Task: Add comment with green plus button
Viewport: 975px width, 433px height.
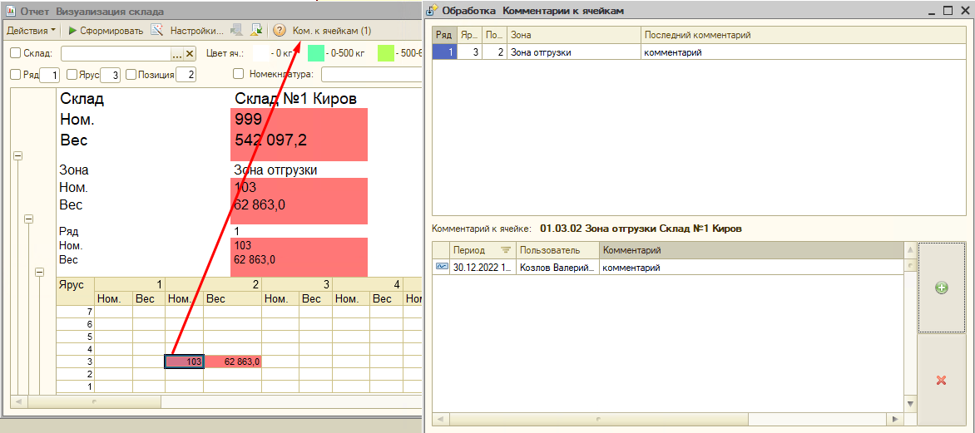Action: (x=942, y=288)
